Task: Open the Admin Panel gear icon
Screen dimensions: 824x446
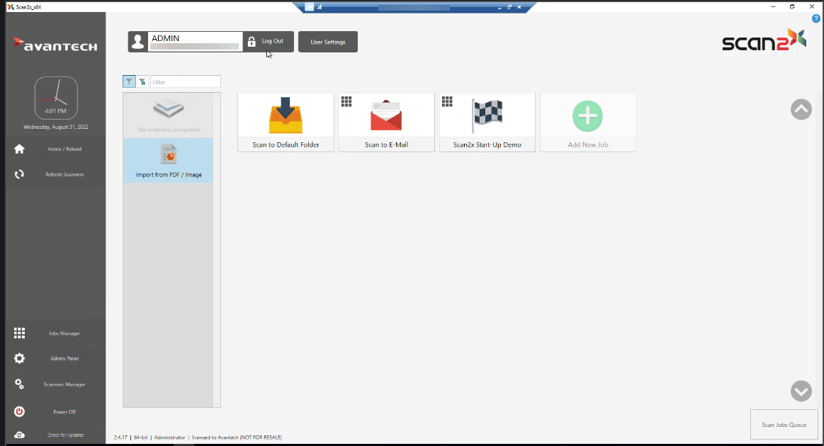Action: tap(19, 358)
